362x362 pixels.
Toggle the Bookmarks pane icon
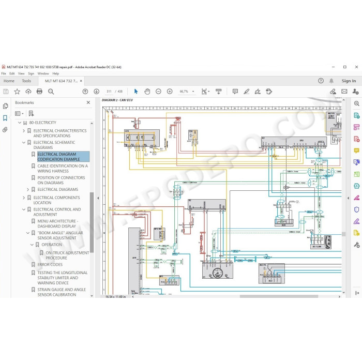tap(5, 118)
